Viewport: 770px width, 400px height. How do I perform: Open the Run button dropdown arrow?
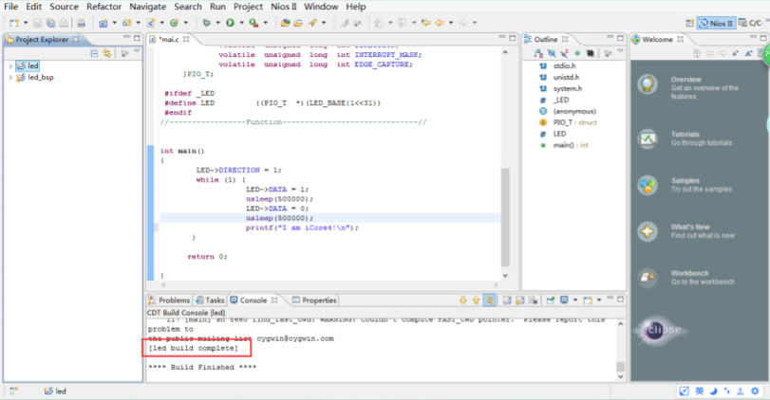240,22
